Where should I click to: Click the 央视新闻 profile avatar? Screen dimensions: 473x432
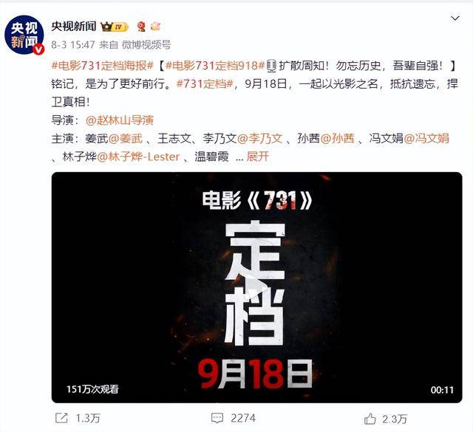[24, 35]
